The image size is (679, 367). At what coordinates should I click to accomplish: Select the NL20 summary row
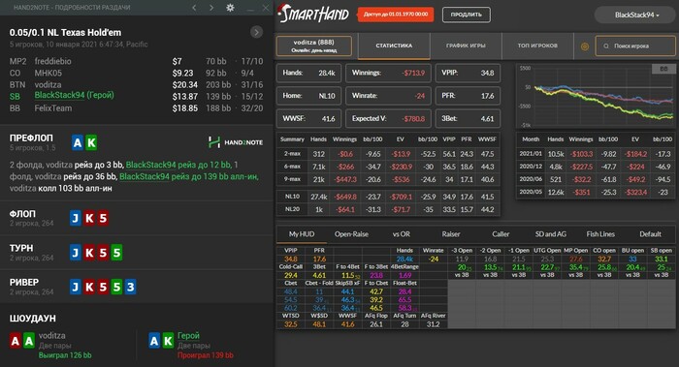pyautogui.click(x=388, y=209)
